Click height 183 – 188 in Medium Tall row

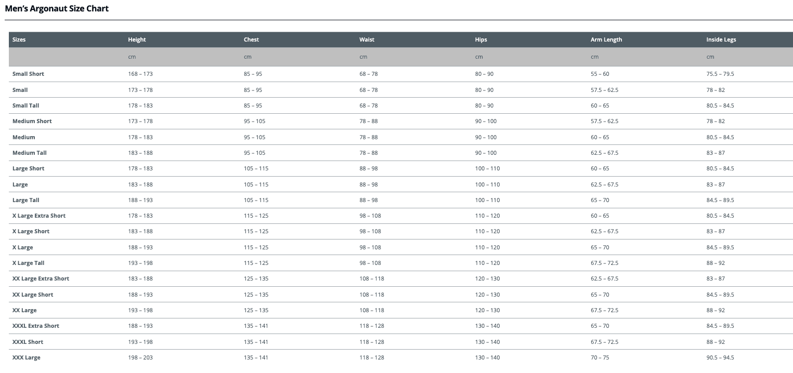pos(140,153)
